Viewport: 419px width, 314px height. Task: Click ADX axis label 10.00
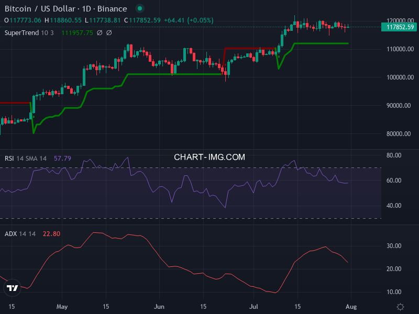[x=394, y=292]
